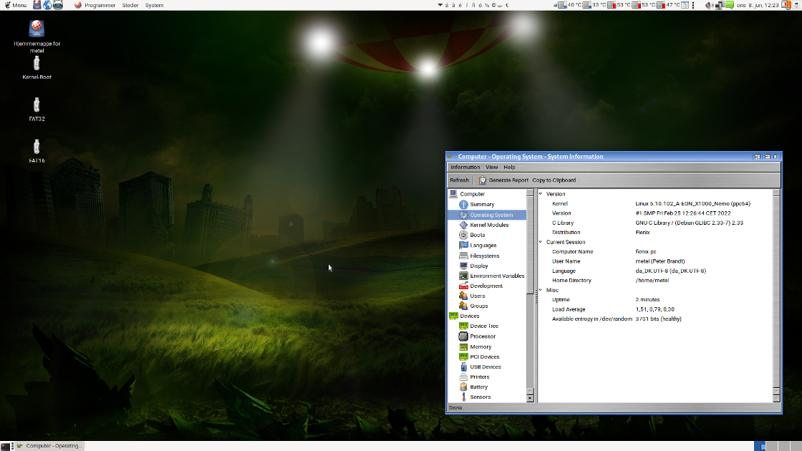Collapse the Version section
The image size is (802, 451).
[x=541, y=194]
